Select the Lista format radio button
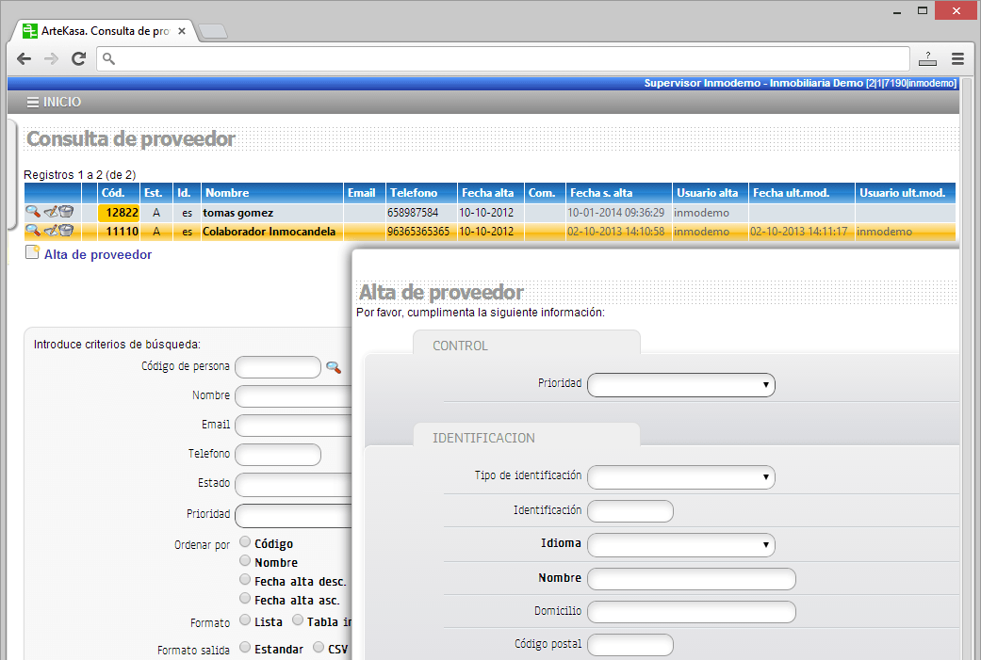The width and height of the screenshot is (981, 660). (x=245, y=620)
